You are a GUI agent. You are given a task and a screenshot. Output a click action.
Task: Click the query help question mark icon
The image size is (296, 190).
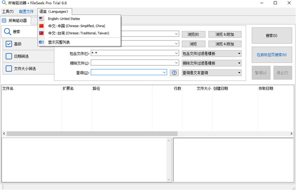(x=174, y=73)
